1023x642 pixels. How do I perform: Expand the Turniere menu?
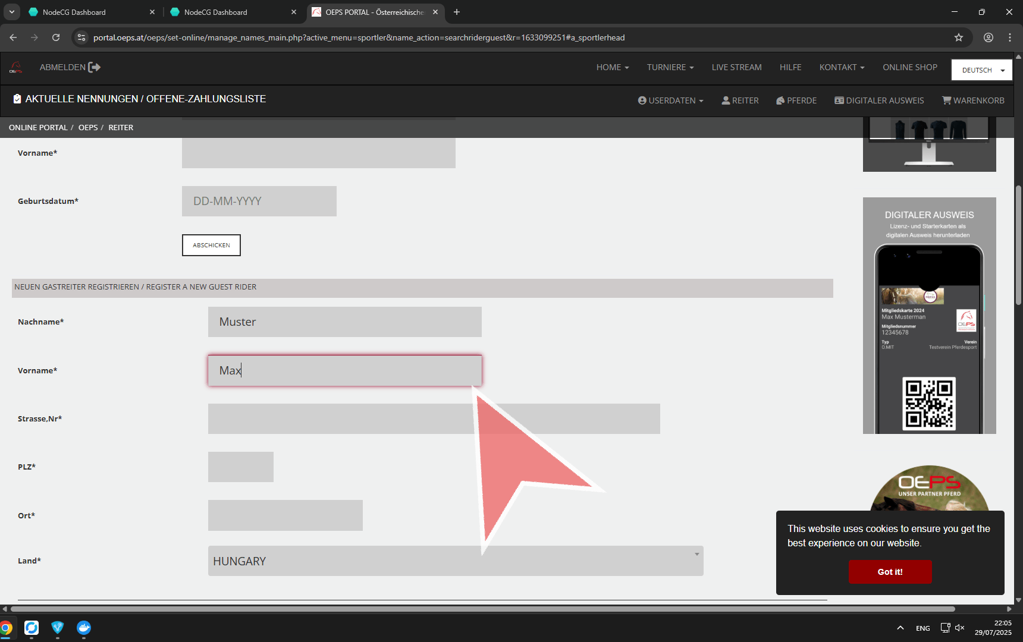point(670,68)
